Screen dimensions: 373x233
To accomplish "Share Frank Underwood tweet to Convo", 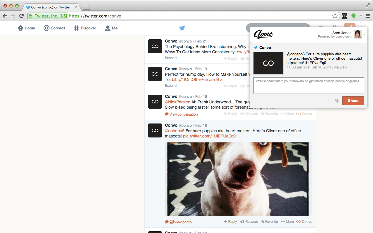I will pos(304,114).
